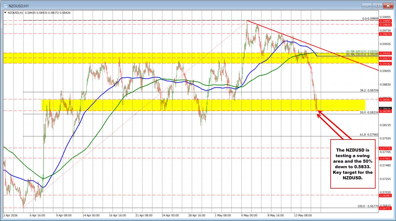Select the 0.57601 red price label
396x221 pixels.
(x=386, y=158)
